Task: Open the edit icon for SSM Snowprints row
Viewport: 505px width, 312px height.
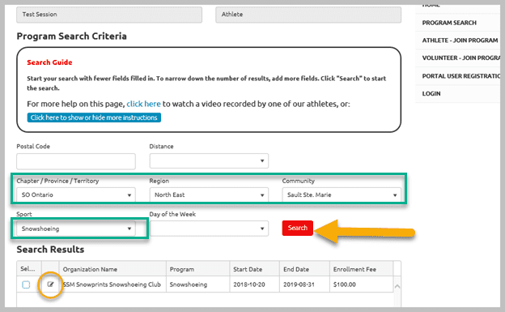Action: click(x=50, y=284)
